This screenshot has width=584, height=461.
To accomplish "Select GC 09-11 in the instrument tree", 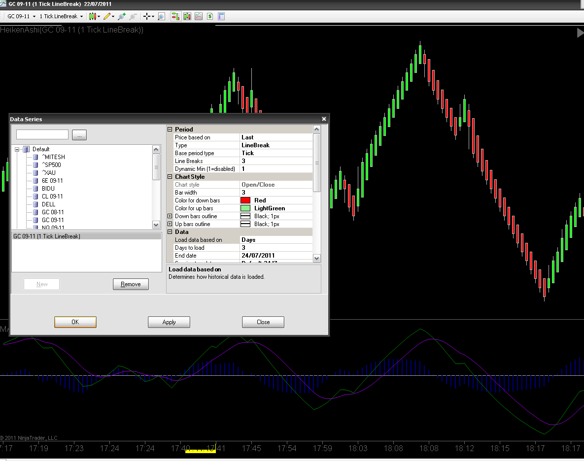I will (53, 220).
